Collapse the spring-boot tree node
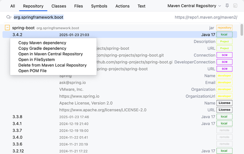Screen dimensions: 244x154 tap(7, 28)
